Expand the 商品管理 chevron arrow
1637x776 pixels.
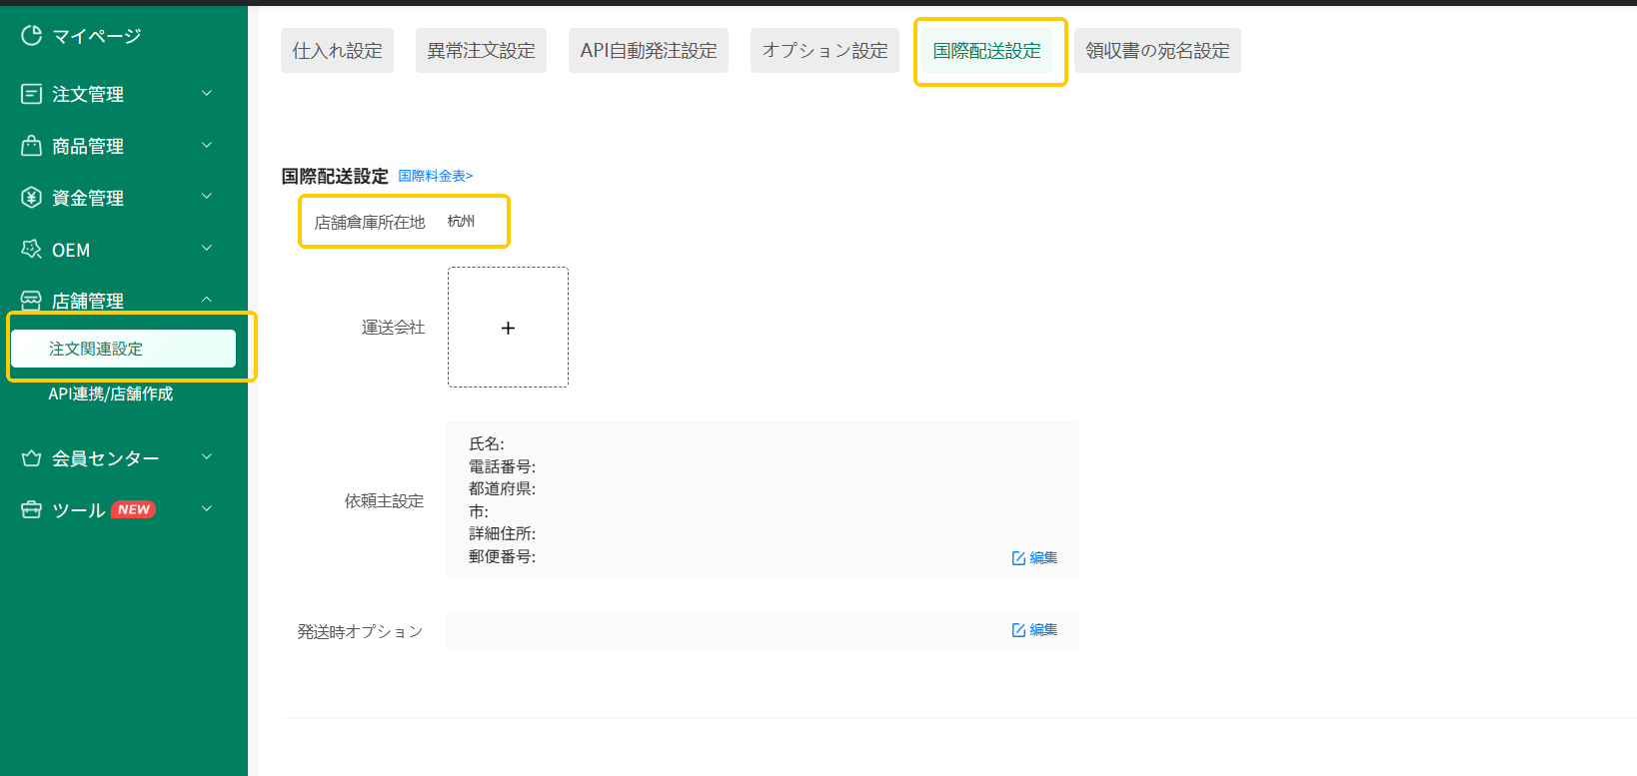tap(207, 146)
